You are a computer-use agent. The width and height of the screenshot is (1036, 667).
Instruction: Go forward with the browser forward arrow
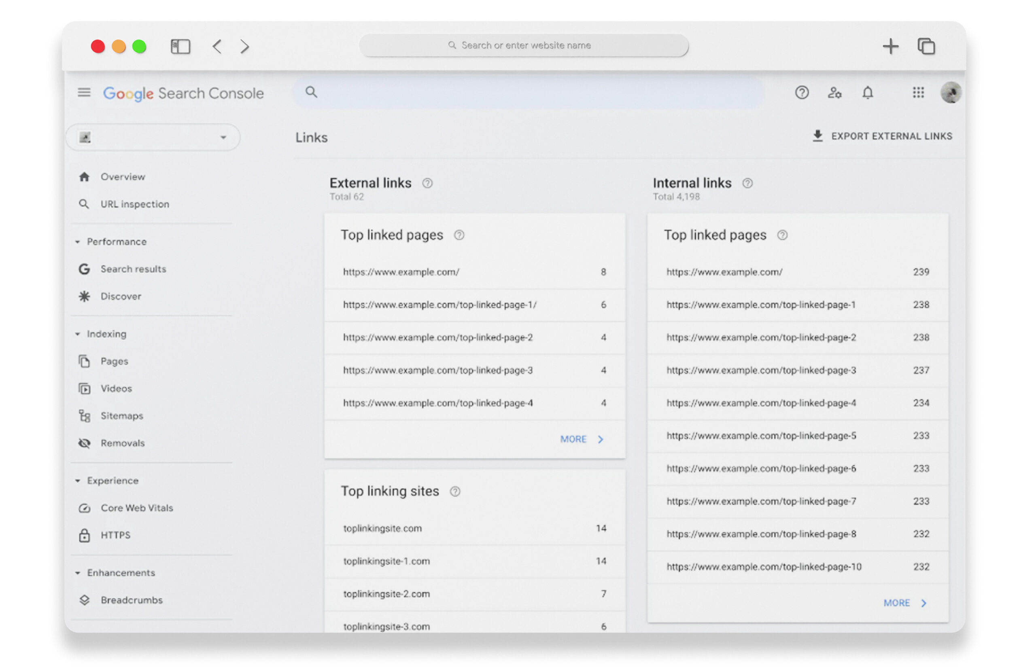coord(245,47)
